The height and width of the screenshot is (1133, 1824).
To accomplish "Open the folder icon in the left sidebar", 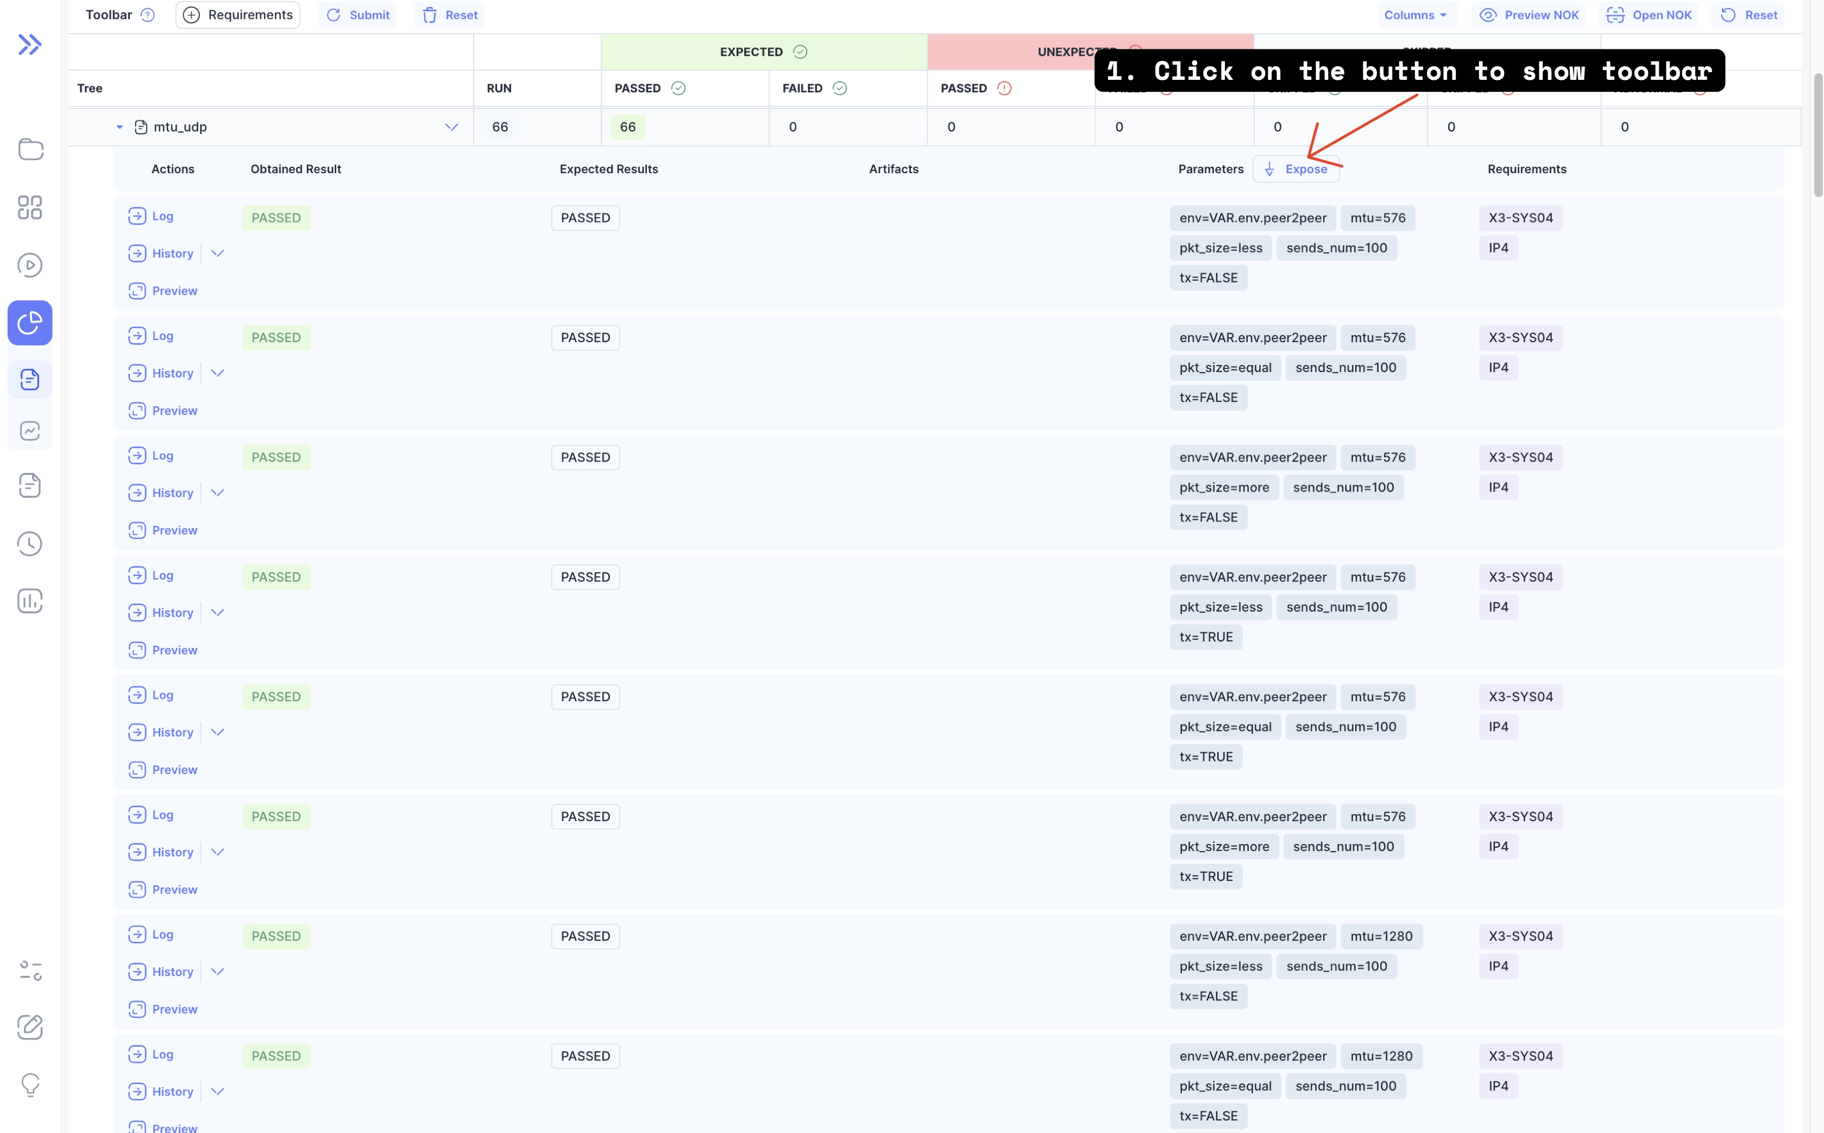I will (x=30, y=150).
